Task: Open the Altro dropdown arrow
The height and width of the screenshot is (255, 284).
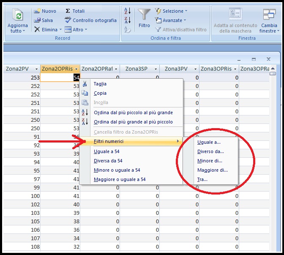Action: click(x=86, y=29)
